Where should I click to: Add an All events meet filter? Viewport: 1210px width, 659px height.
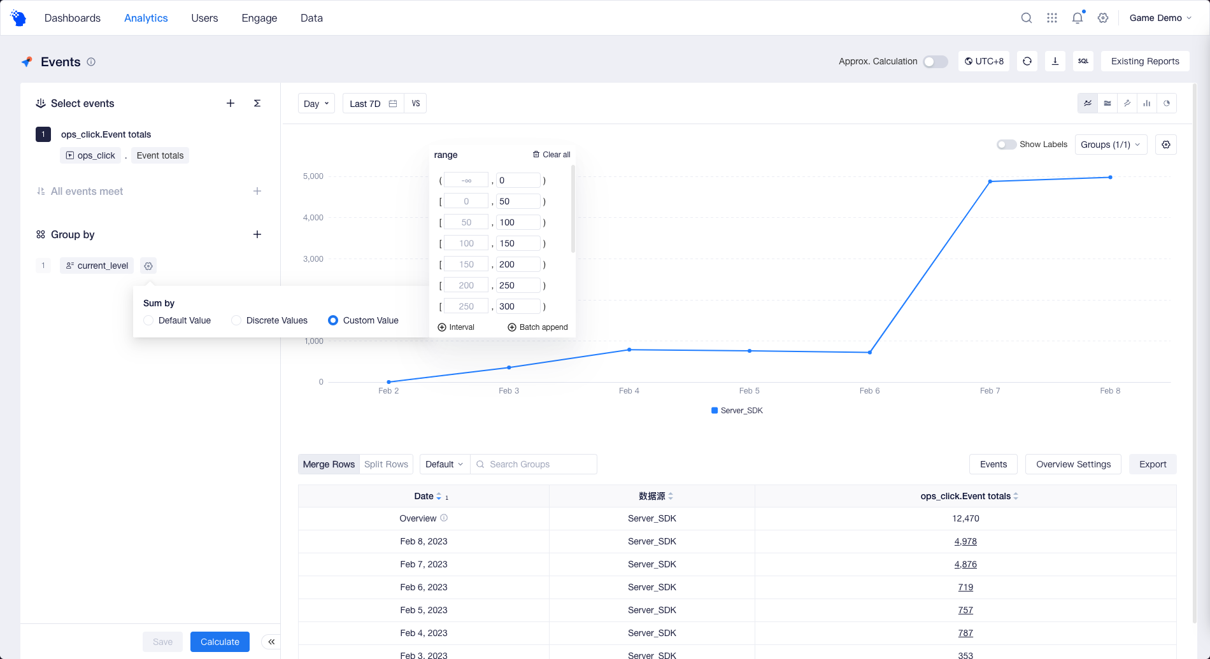257,191
